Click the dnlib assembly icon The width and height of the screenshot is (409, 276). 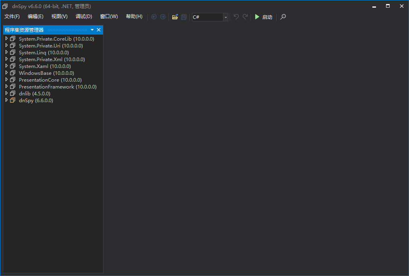12,93
